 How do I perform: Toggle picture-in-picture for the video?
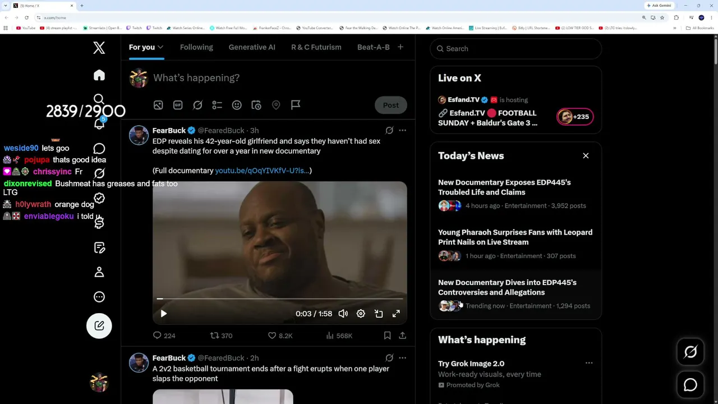point(379,314)
